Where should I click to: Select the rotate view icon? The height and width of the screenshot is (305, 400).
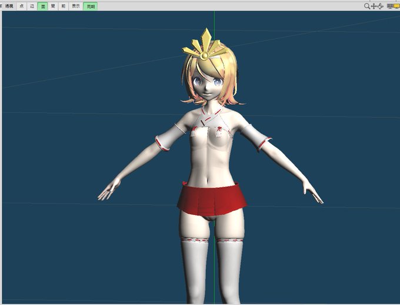pyautogui.click(x=380, y=6)
